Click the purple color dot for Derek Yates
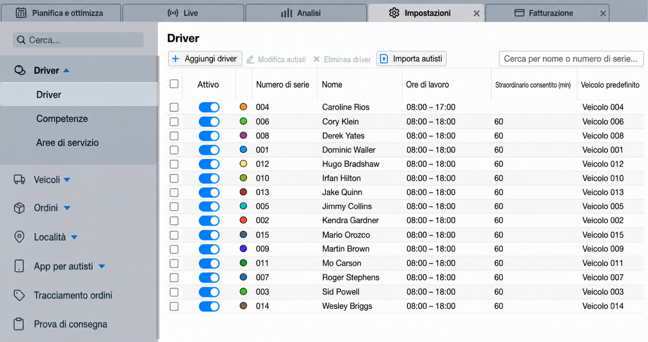This screenshot has height=342, width=648. (244, 135)
